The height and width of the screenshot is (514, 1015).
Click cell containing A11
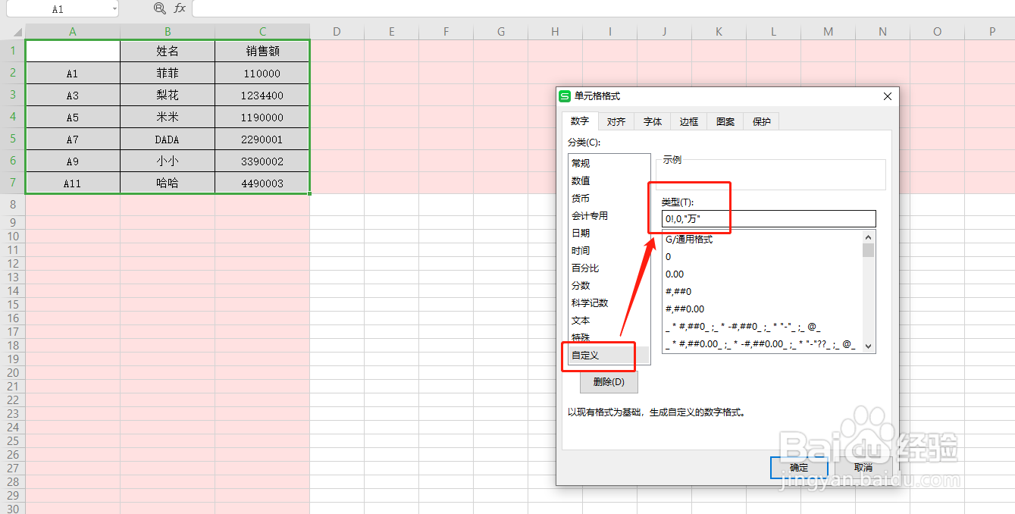tap(73, 183)
